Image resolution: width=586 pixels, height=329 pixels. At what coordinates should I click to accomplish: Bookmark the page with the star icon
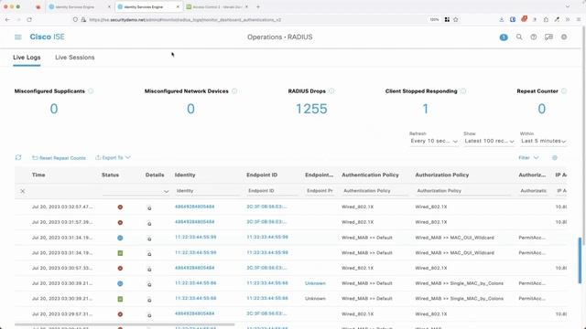pyautogui.click(x=456, y=19)
